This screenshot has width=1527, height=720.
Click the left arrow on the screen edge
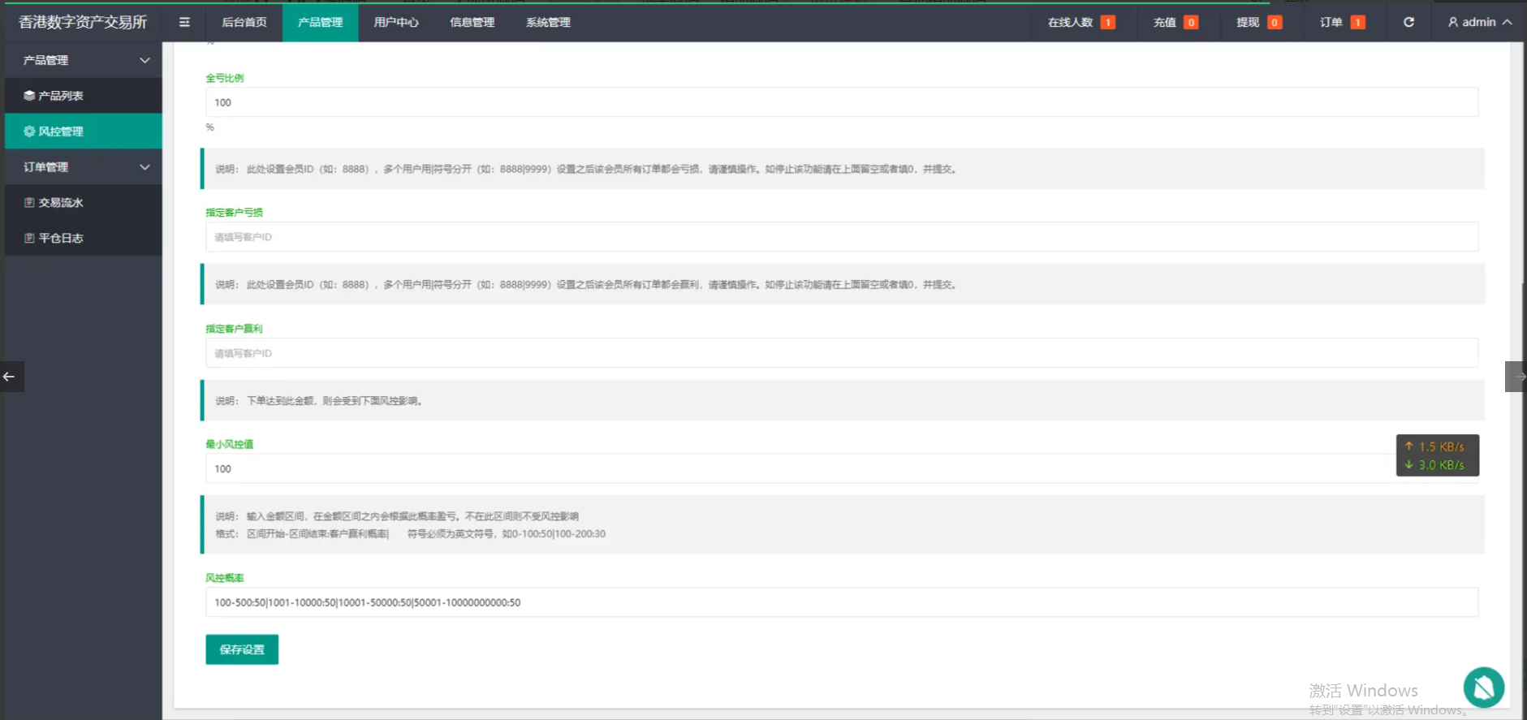(x=10, y=377)
